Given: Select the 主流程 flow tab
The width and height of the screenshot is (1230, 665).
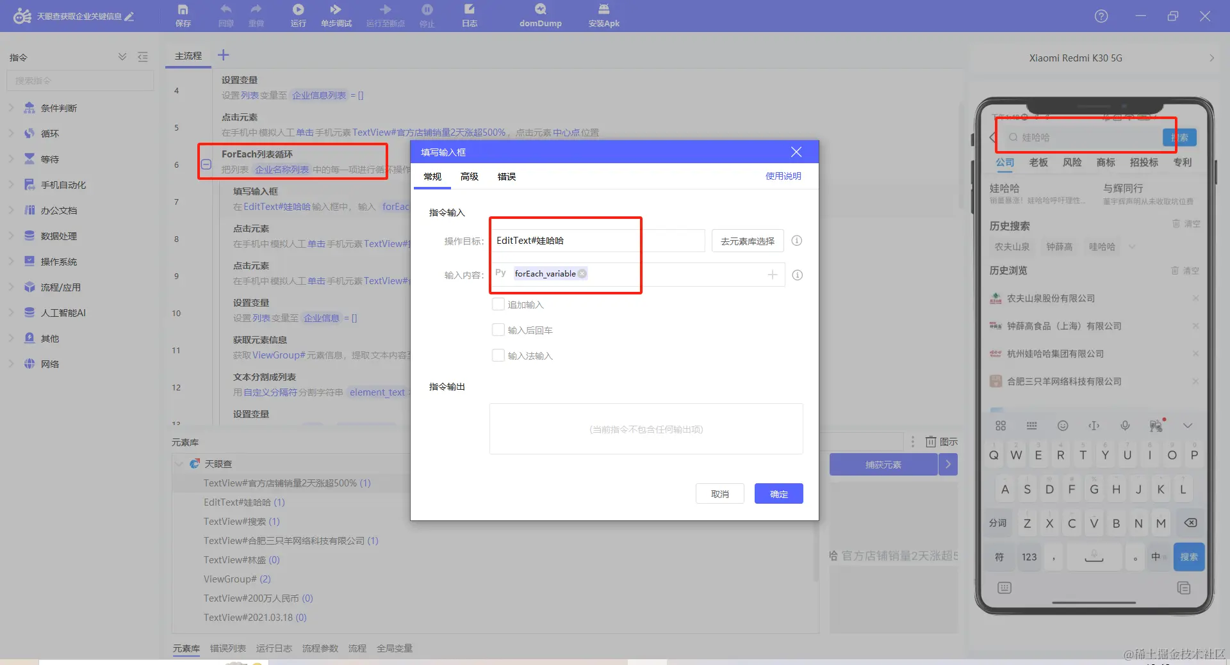Looking at the screenshot, I should (x=188, y=56).
